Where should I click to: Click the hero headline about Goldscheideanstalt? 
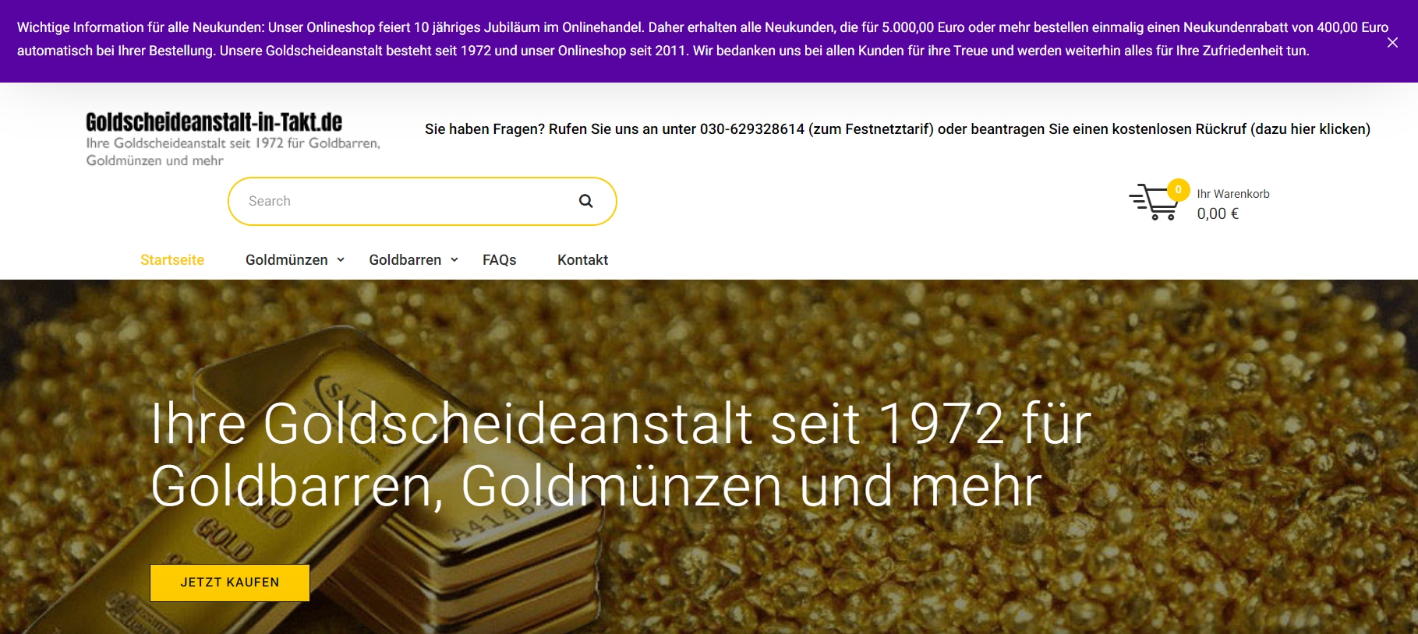coord(621,456)
